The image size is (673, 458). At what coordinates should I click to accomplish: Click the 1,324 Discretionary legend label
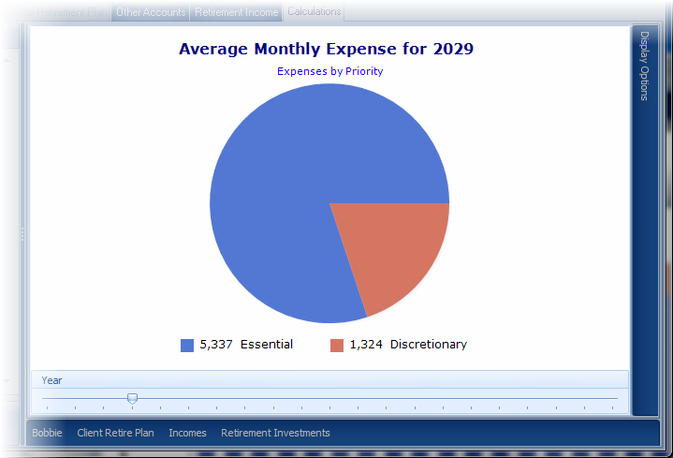[407, 345]
